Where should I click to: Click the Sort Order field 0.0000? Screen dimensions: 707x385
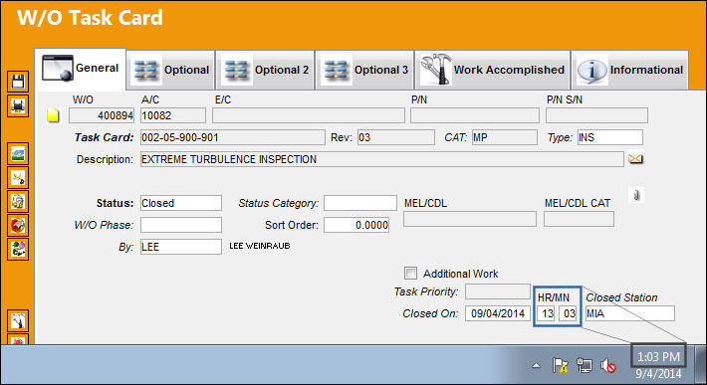(x=356, y=225)
